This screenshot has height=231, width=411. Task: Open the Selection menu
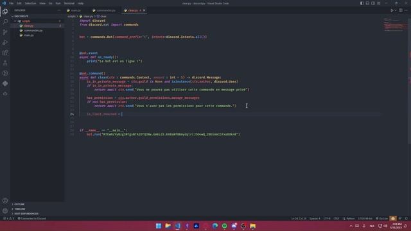click(30, 3)
